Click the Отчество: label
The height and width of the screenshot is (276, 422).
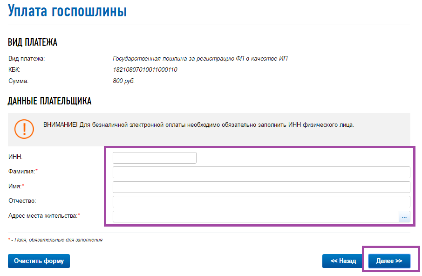[x=22, y=201]
